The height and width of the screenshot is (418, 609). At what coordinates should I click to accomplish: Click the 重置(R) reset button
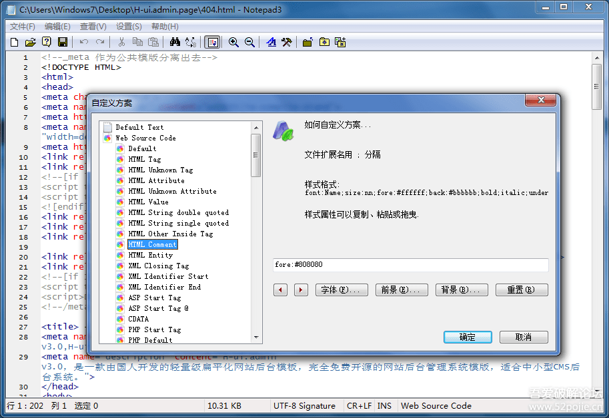pyautogui.click(x=522, y=290)
